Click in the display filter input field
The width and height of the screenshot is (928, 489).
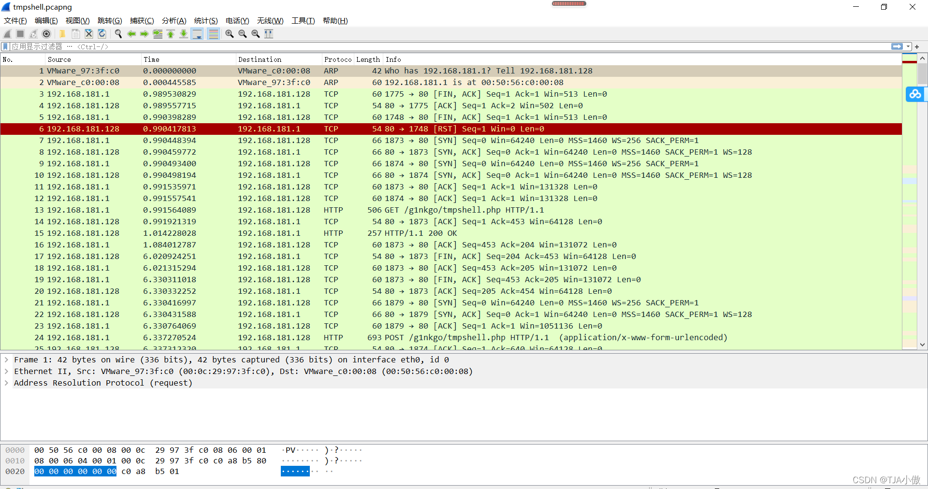pyautogui.click(x=449, y=46)
